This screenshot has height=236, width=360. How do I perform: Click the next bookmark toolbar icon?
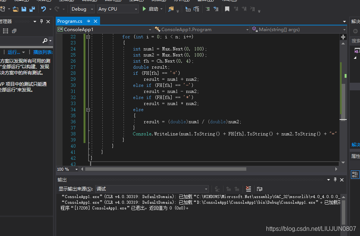coord(244,9)
